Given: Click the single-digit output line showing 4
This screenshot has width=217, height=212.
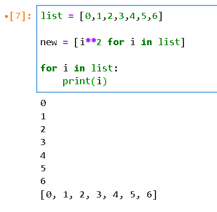Looking at the screenshot, I should click(x=43, y=155).
